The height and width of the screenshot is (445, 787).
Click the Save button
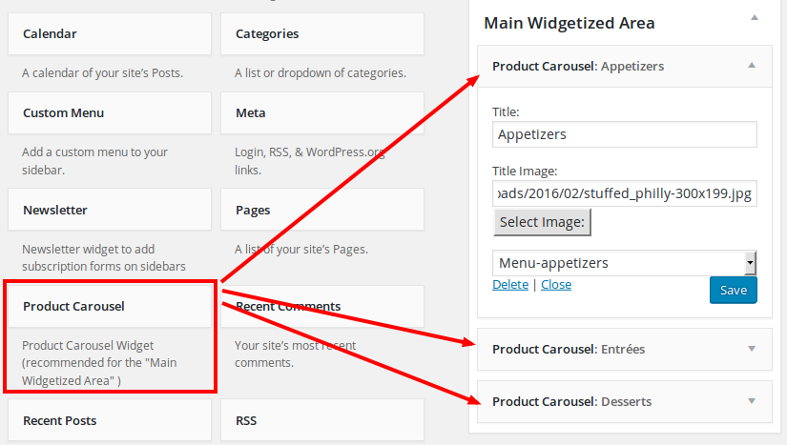click(x=733, y=290)
